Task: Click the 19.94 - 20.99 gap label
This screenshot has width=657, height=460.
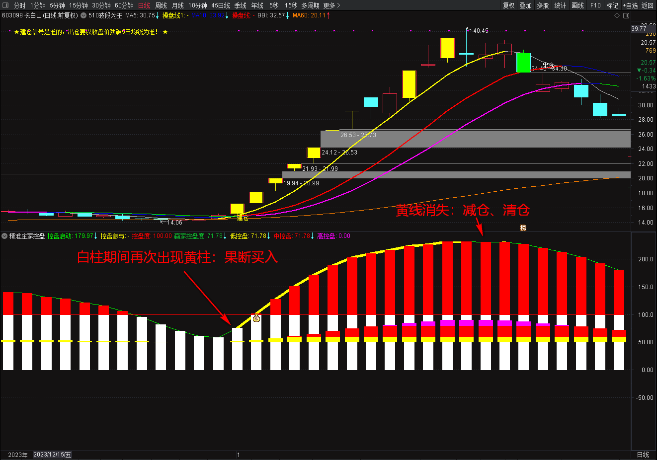Action: point(301,183)
